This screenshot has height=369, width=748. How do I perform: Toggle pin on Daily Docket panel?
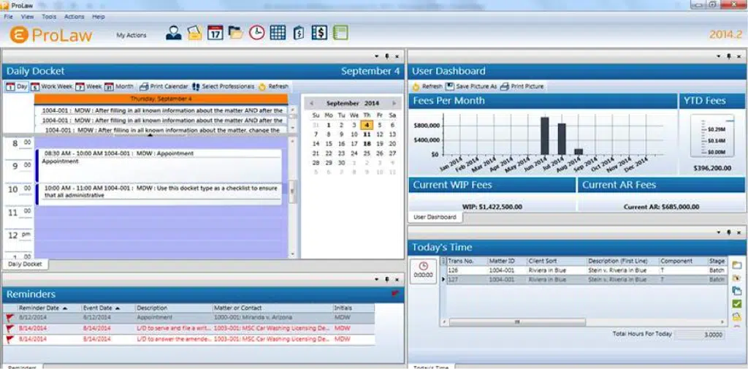pyautogui.click(x=387, y=56)
